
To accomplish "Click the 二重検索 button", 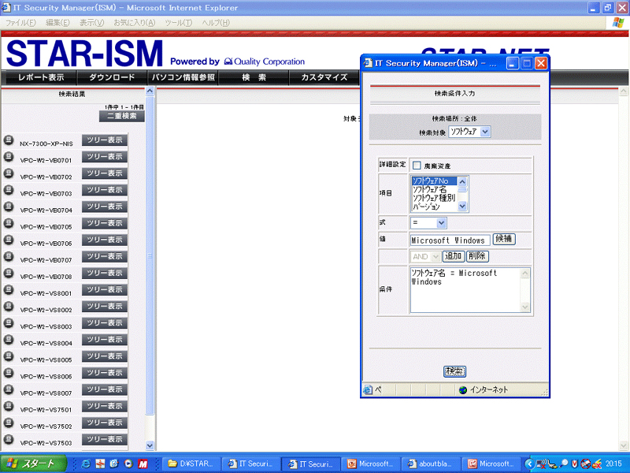I will pyautogui.click(x=122, y=116).
